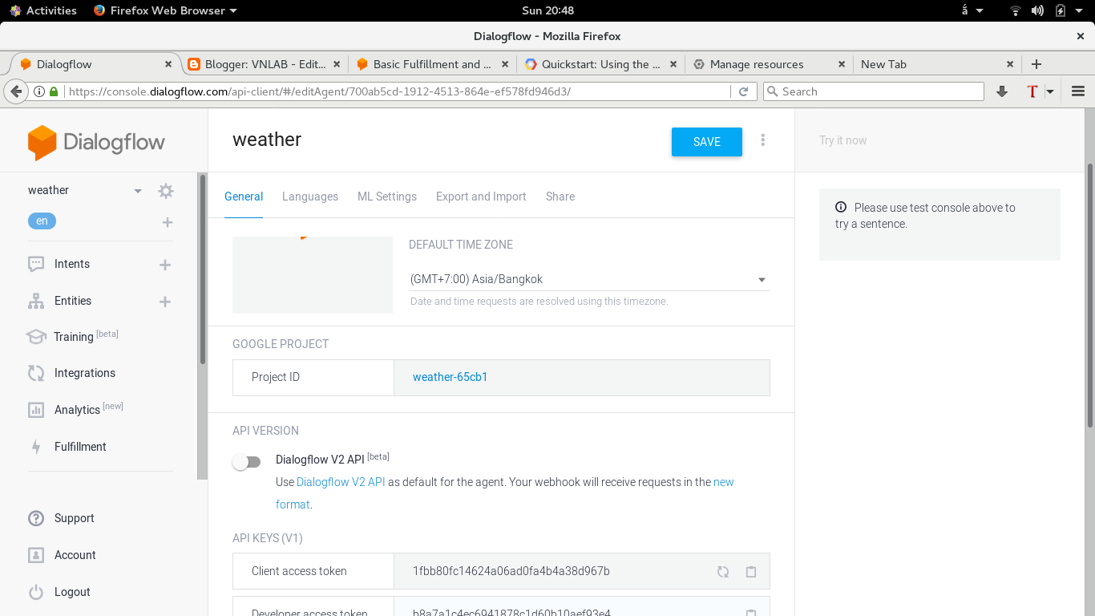Screen dimensions: 1095x616
Task: Switch to the New Tab browser tab
Action: coord(936,64)
